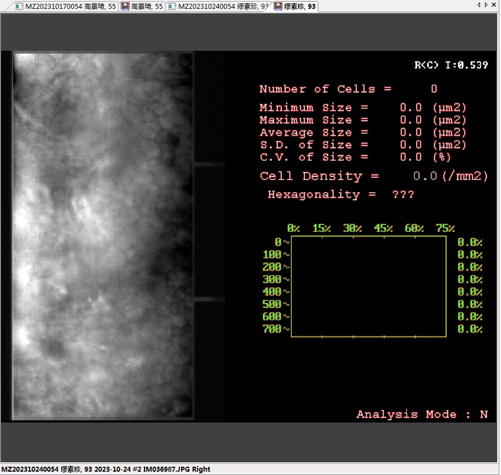
Task: Click the image icon on the 高景琦, 55 tab
Action: (125, 7)
